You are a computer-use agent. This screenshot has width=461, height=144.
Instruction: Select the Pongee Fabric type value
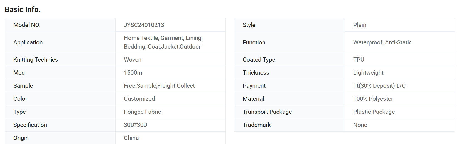click(x=142, y=112)
